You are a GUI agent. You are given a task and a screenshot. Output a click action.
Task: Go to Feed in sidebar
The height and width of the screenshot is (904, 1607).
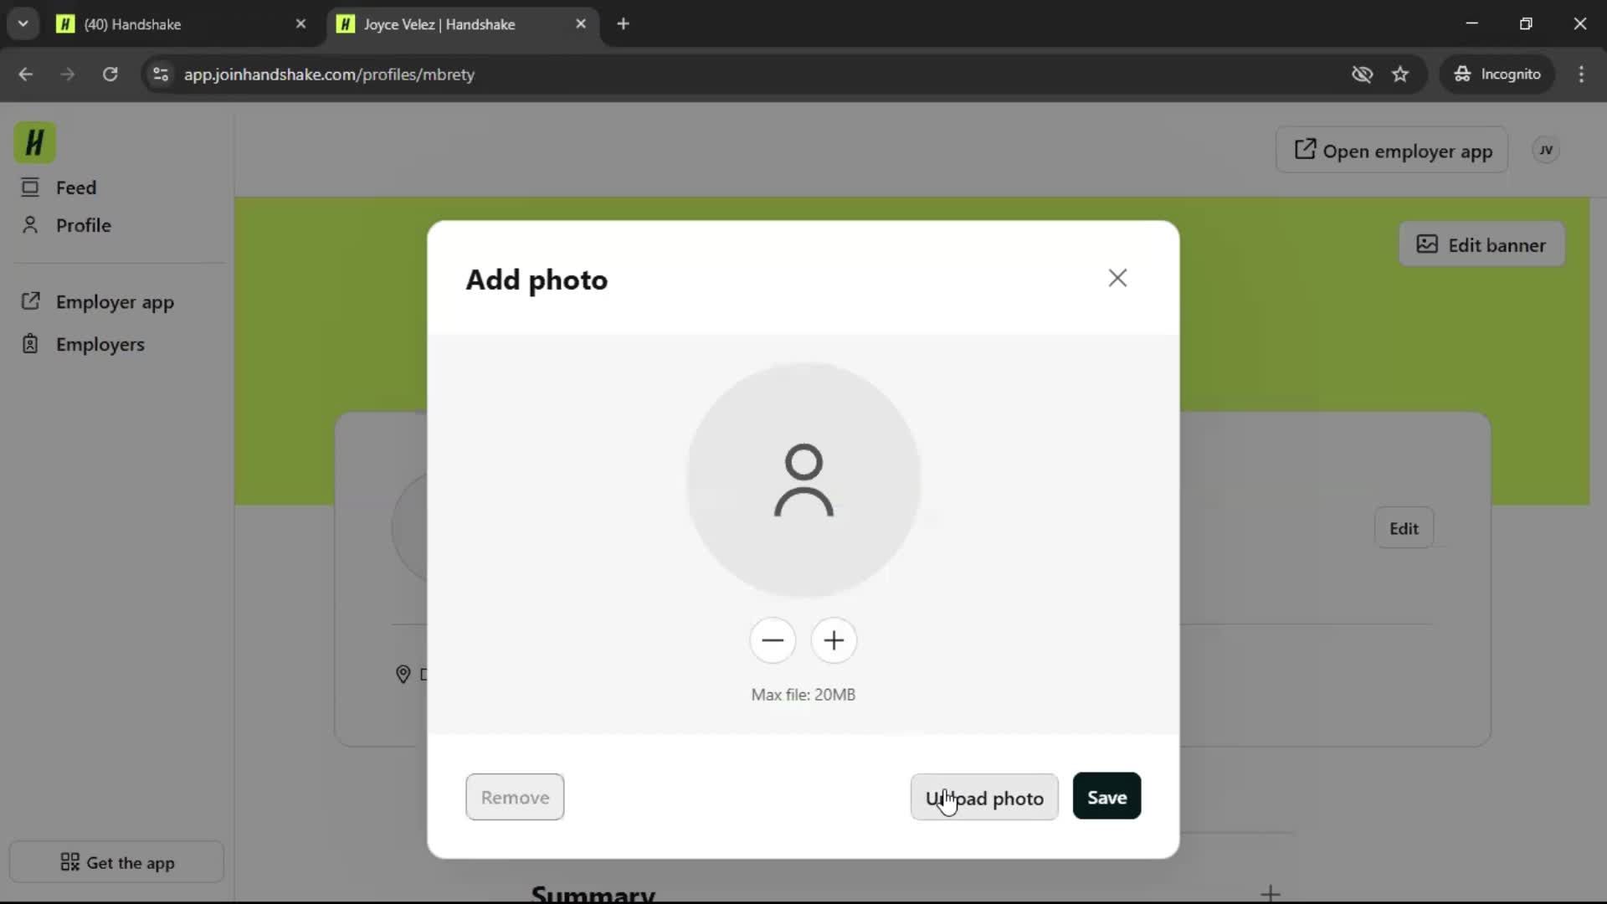point(59,187)
